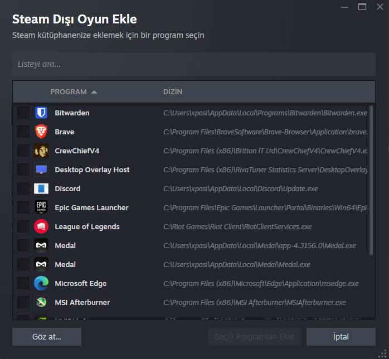Maximize the Steam dialog window

tap(362, 7)
